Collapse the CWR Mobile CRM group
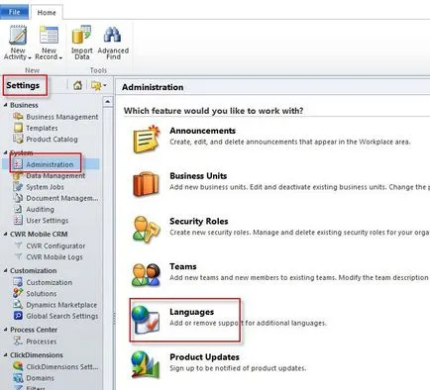The width and height of the screenshot is (430, 390). pos(6,234)
